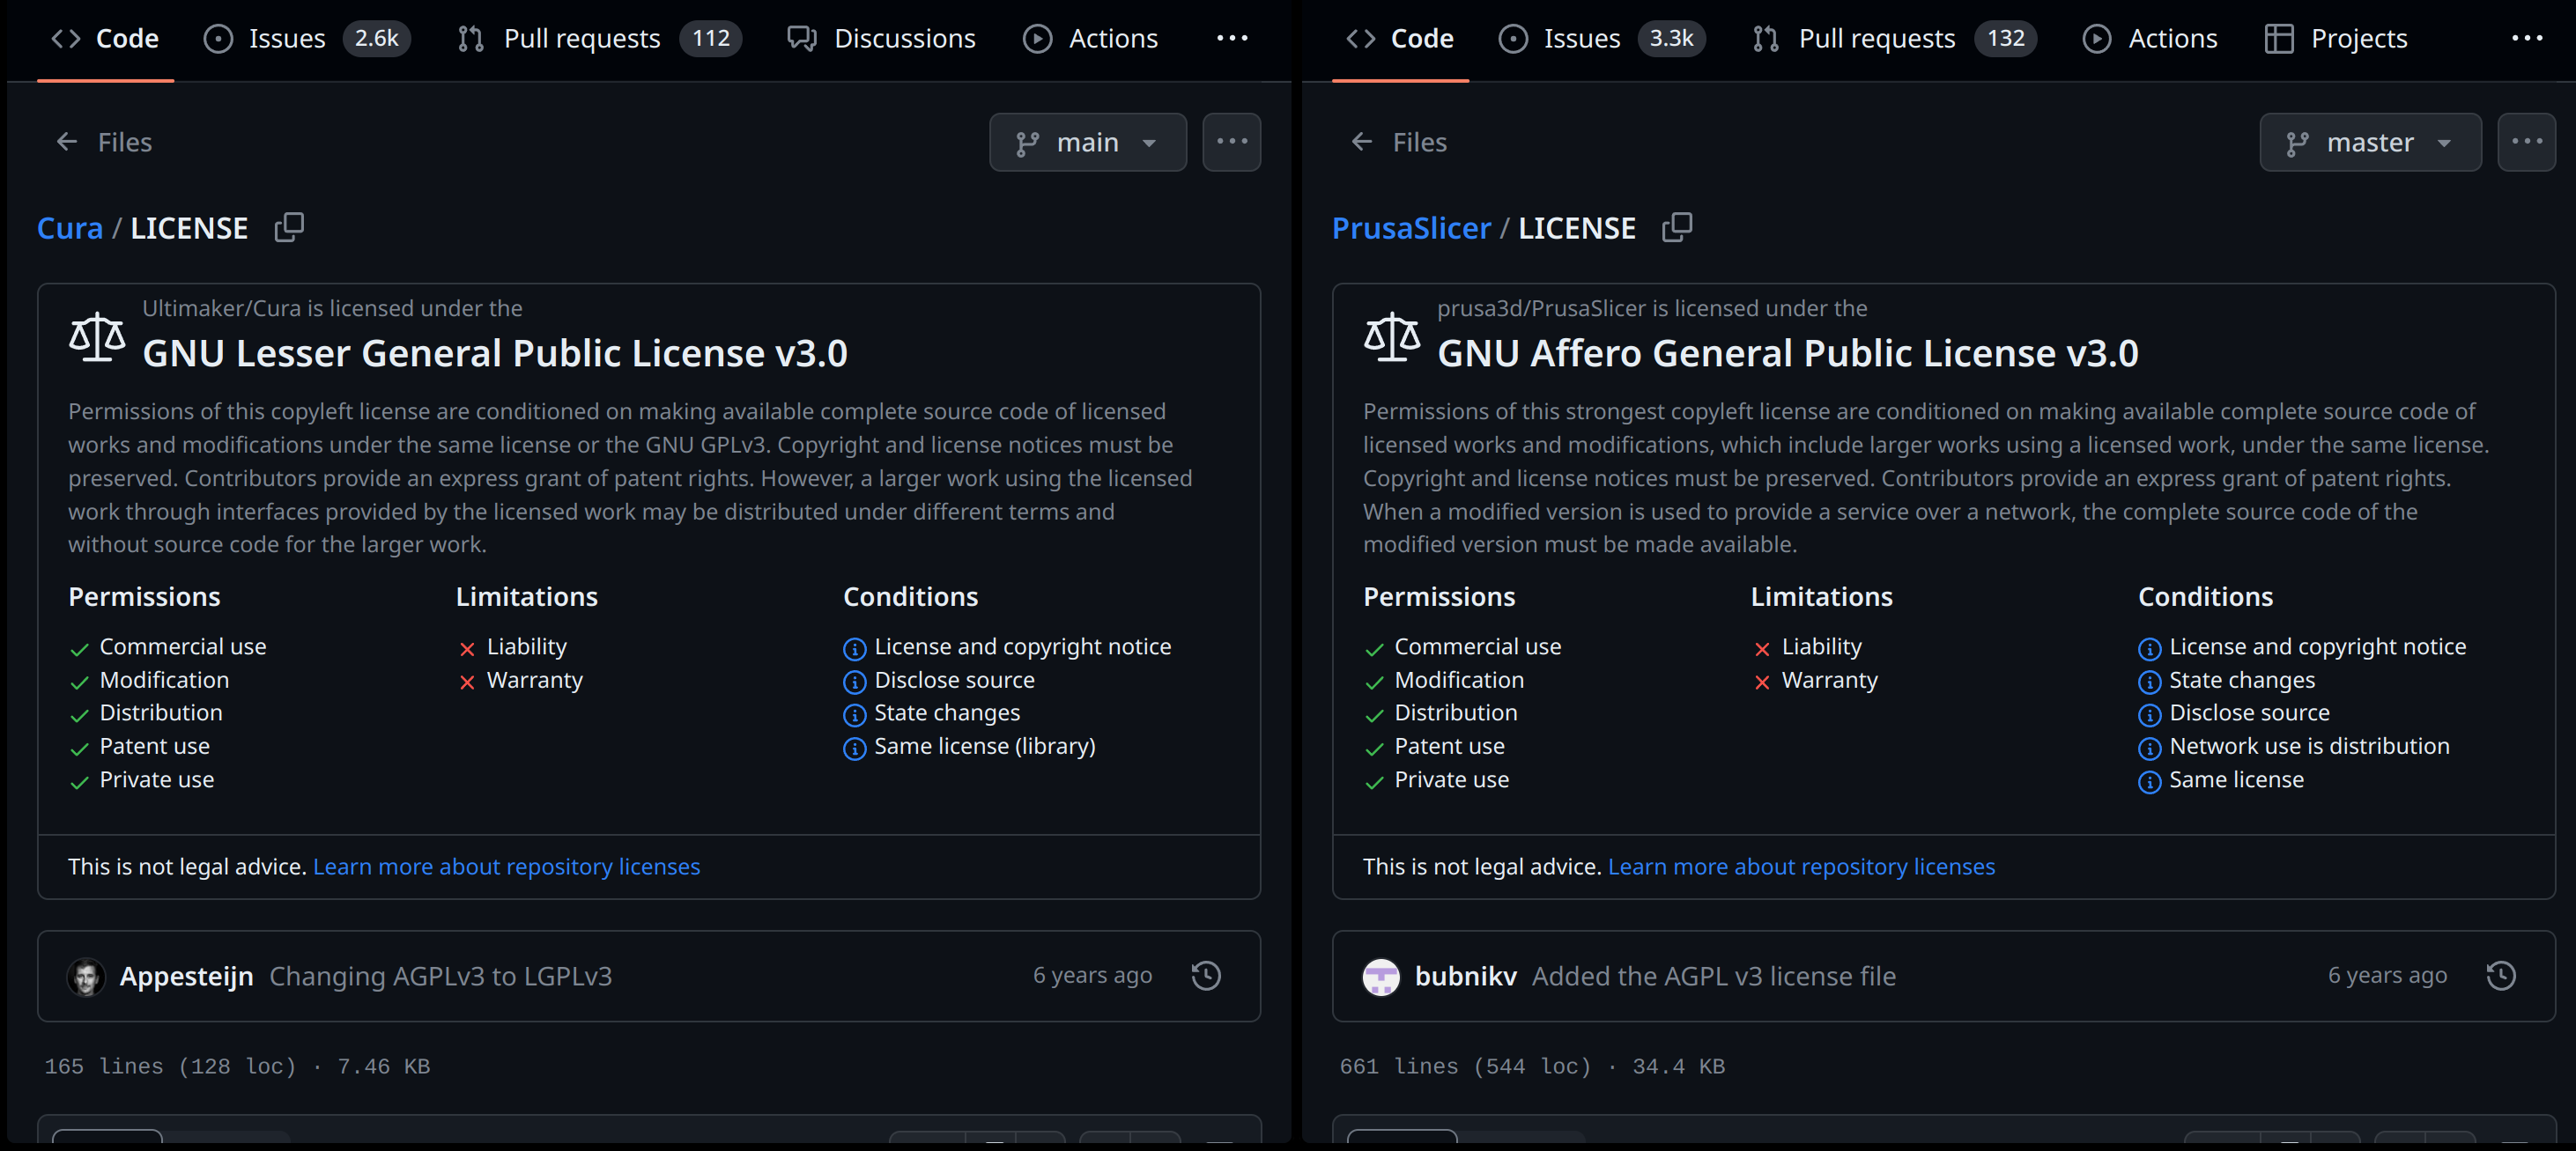Click '165 lines (128 loc) · 7.46 KB' text
Viewport: 2576px width, 1151px height.
237,1066
